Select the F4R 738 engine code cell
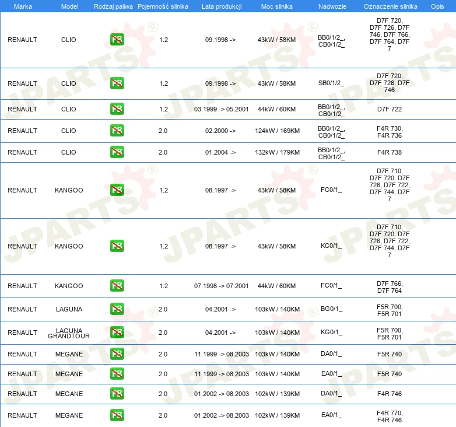 [390, 152]
